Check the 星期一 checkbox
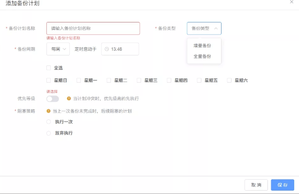Viewport: 299px width, 194px height. 78,80
